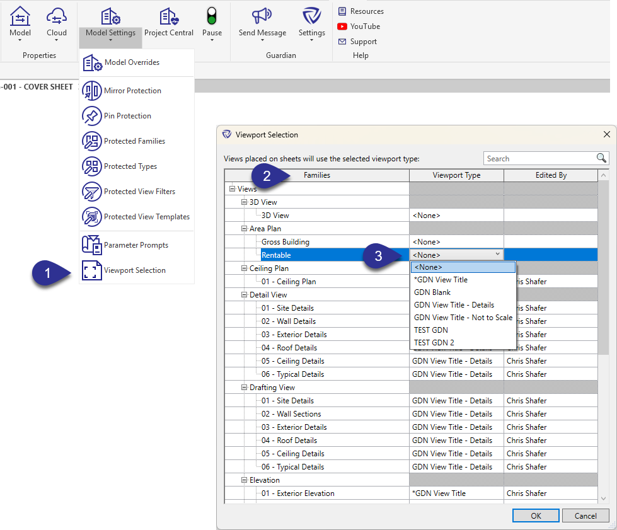This screenshot has height=530, width=617.
Task: Toggle the Rentable viewport type dropdown arrow
Action: click(498, 254)
